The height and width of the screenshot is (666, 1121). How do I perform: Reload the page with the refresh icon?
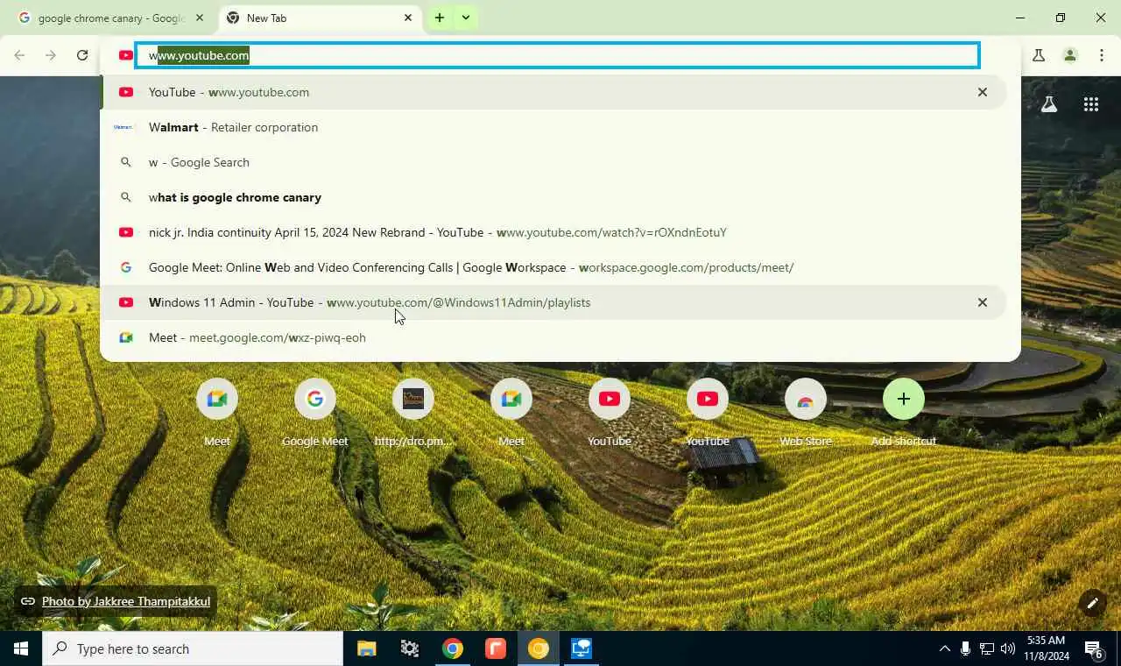click(82, 55)
